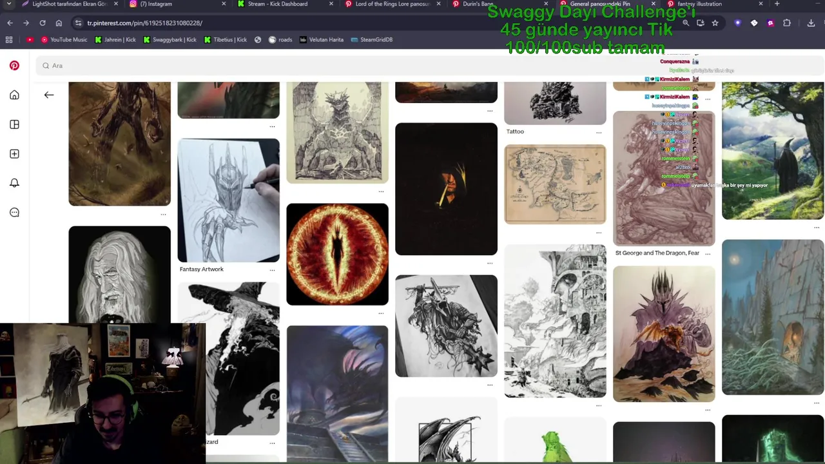This screenshot has width=825, height=464.
Task: Switch to Lord of the Rings Lore tab
Action: [x=392, y=4]
